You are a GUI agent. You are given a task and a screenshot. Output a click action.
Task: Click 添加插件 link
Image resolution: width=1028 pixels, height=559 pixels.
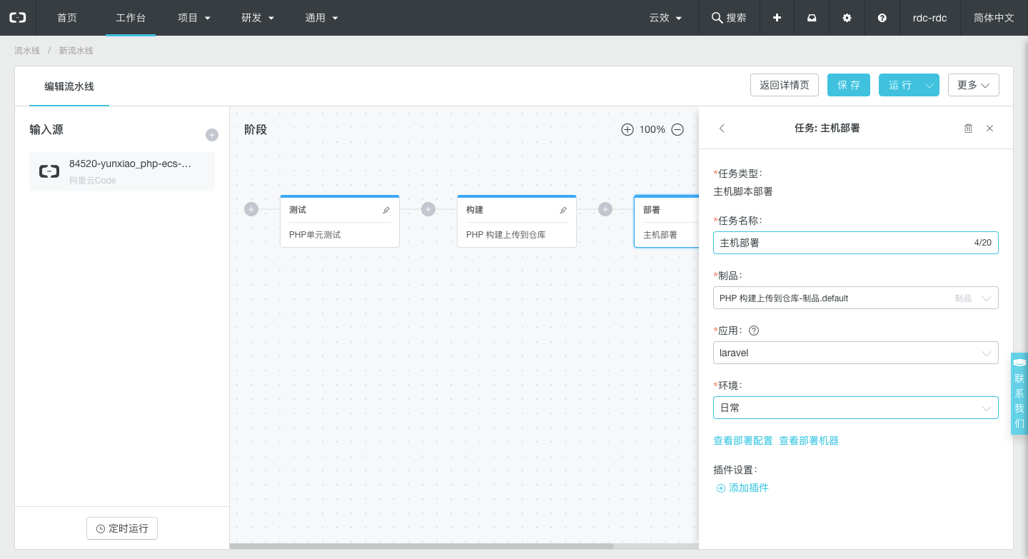click(742, 488)
